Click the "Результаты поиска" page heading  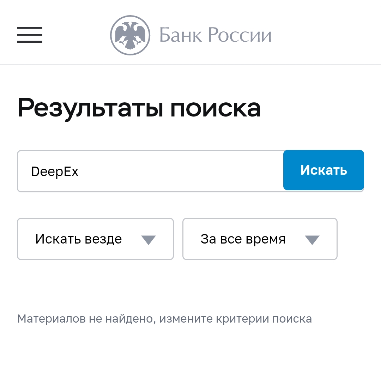139,108
